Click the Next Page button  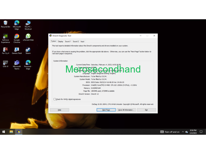coord(106,110)
